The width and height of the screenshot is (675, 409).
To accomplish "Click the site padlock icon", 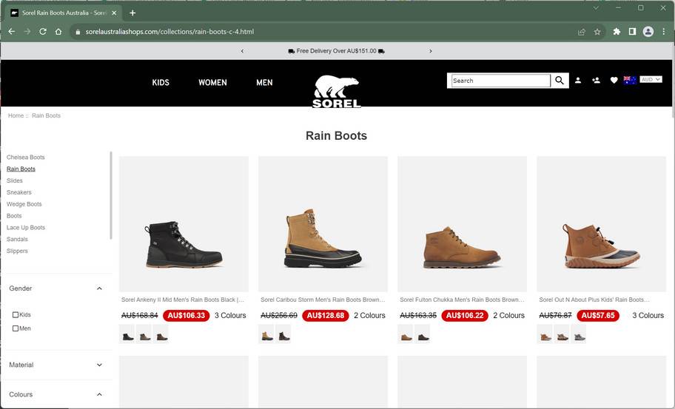I will click(78, 32).
